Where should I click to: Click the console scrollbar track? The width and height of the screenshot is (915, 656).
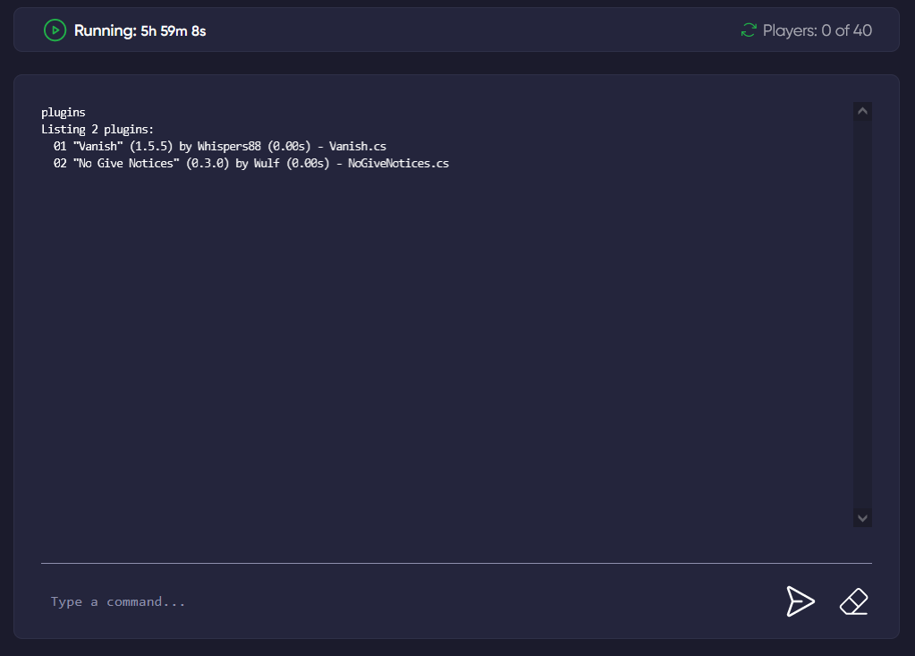click(x=861, y=313)
